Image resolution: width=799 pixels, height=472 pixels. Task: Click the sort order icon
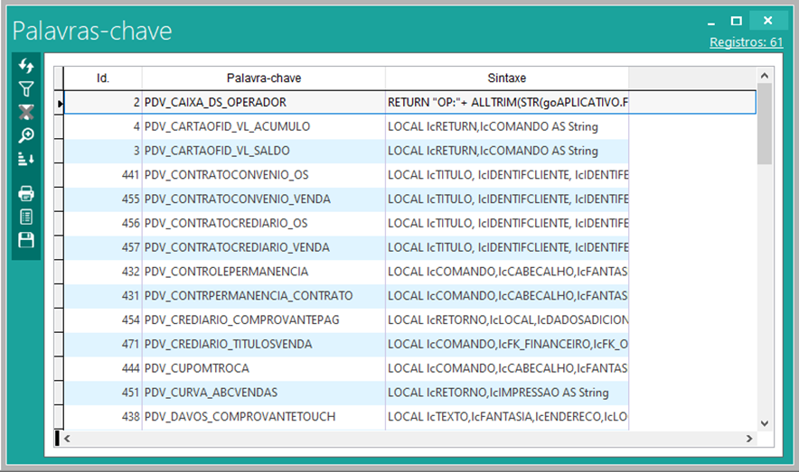point(26,159)
